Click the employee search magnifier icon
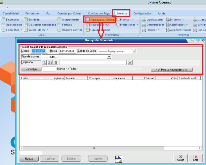Screen dimensions: 206x165 point(44,63)
